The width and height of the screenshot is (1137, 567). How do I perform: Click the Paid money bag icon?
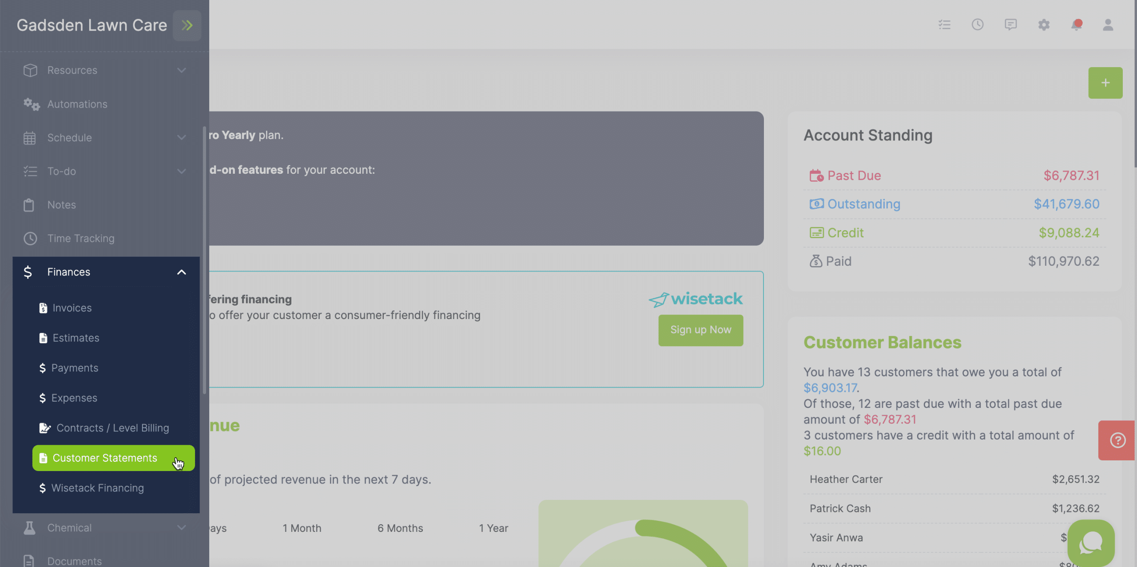click(x=816, y=261)
